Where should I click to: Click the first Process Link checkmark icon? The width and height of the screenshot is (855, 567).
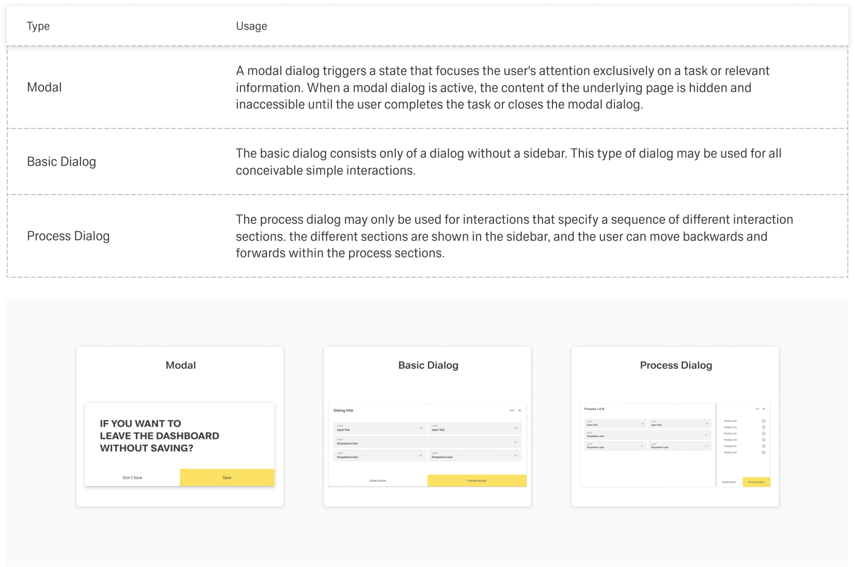764,421
